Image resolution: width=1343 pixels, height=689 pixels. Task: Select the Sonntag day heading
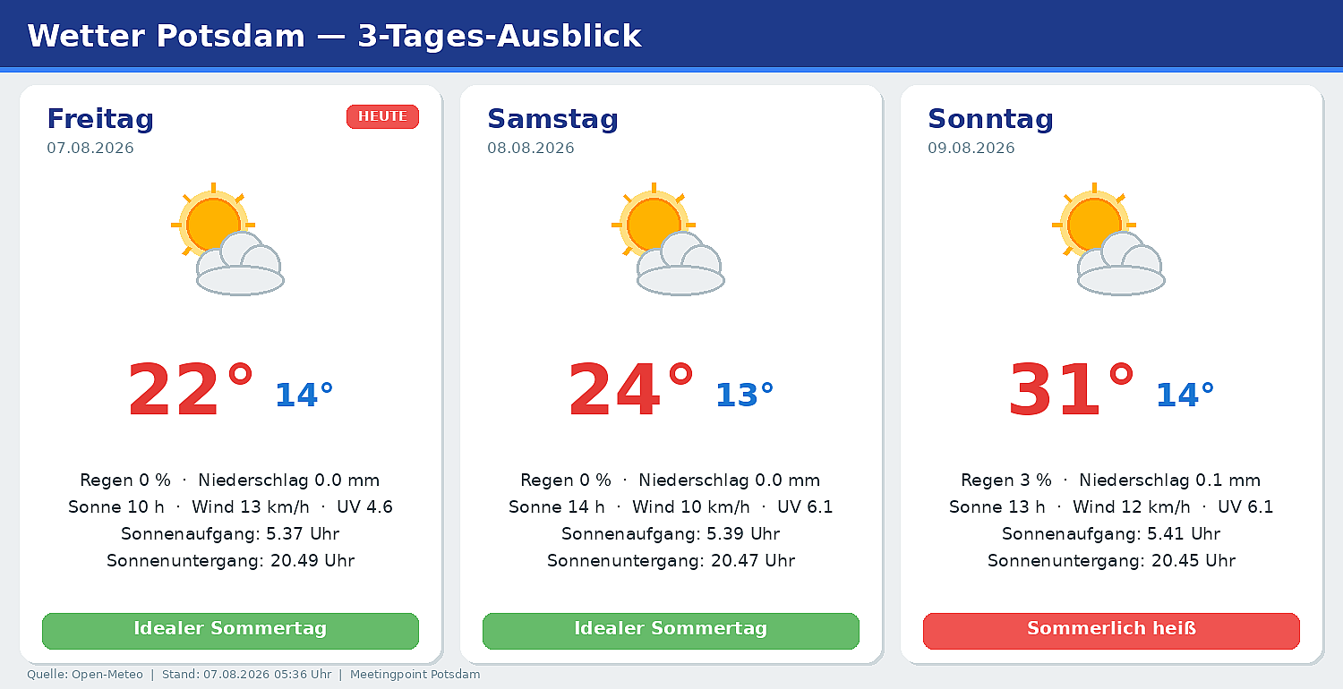990,118
